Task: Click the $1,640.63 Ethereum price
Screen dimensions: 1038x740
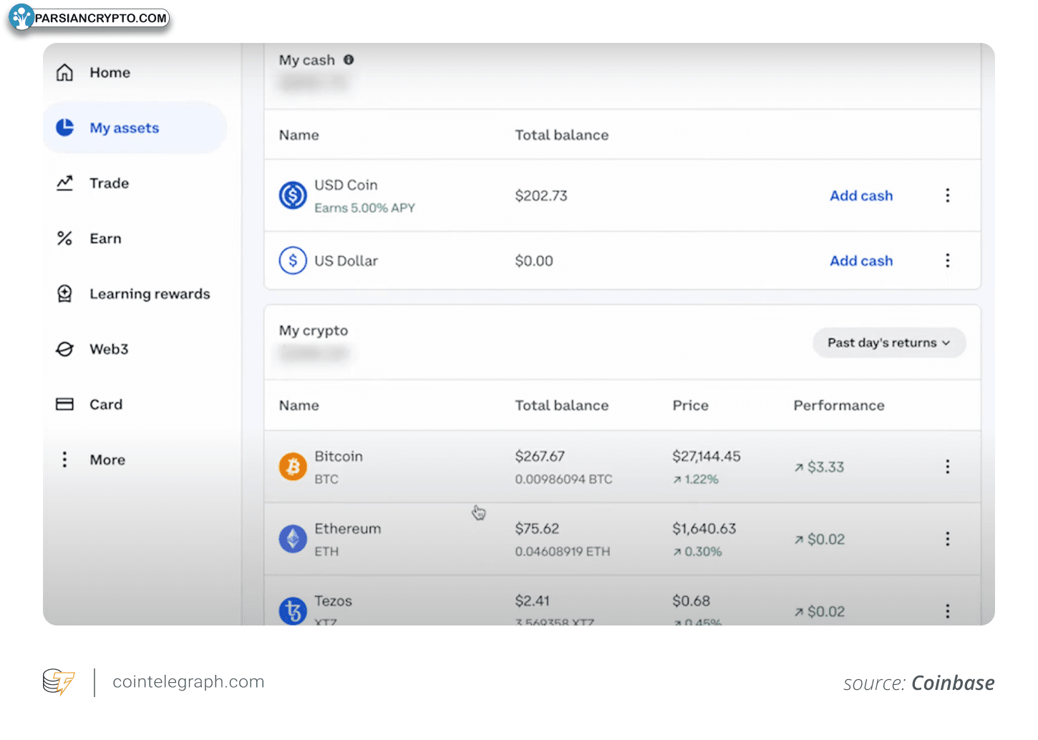Action: [704, 529]
